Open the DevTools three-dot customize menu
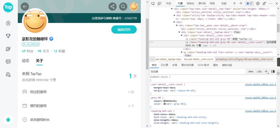The image size is (280, 128). tap(271, 3)
